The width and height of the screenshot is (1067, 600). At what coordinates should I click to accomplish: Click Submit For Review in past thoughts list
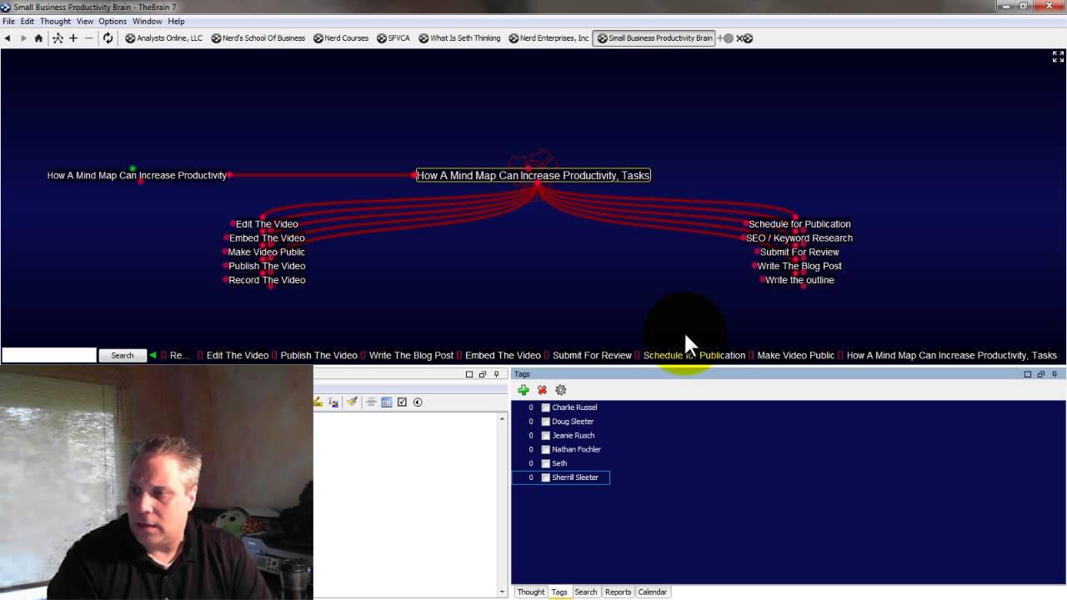tap(592, 356)
